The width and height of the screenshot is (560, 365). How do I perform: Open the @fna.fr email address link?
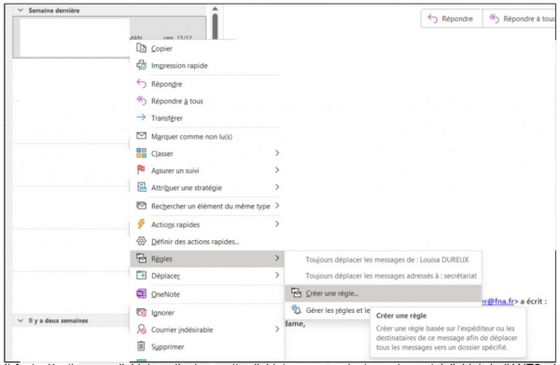497,301
